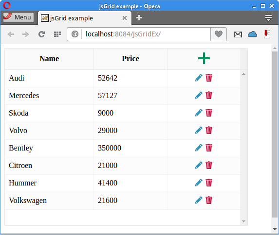This screenshot has width=279, height=235.
Task: Delete the Mercedes row
Action: coord(209,95)
